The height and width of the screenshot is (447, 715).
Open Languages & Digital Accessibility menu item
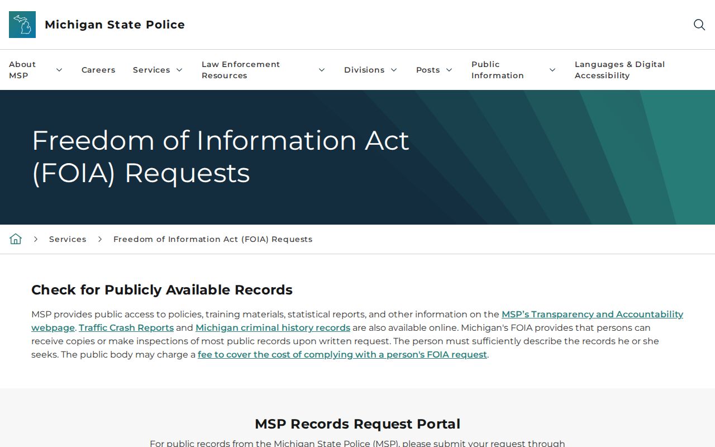click(619, 70)
